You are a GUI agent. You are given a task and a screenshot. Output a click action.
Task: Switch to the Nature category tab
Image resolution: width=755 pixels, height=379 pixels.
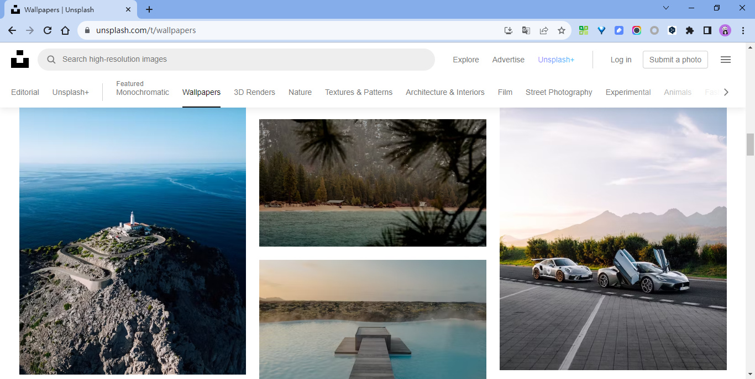[300, 92]
